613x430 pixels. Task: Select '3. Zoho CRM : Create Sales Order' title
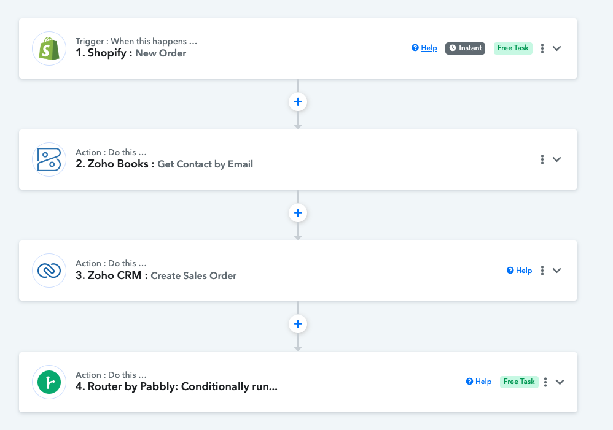tap(156, 276)
